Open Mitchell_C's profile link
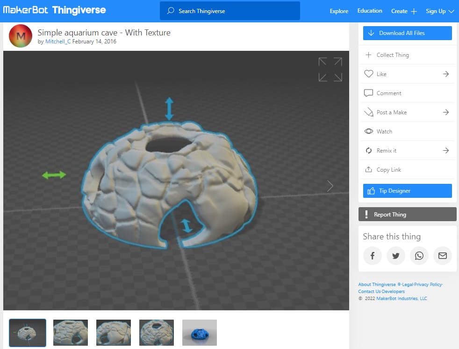The width and height of the screenshot is (459, 349). point(57,42)
